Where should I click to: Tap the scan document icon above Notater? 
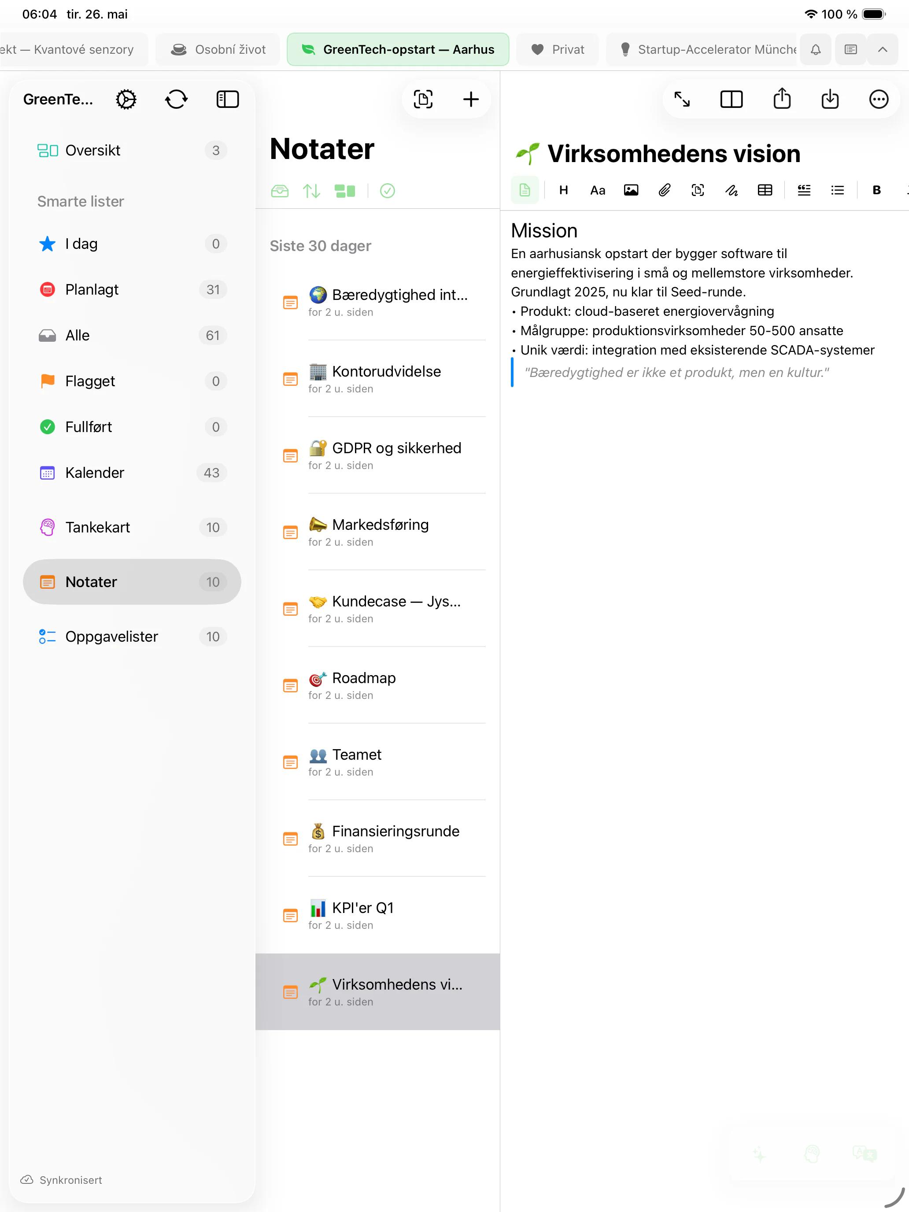(x=423, y=99)
